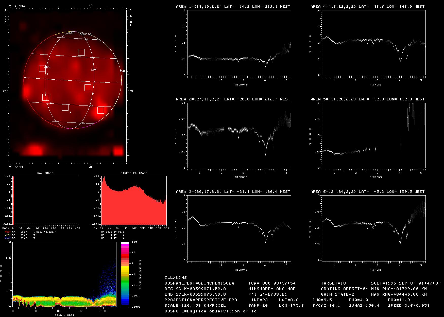Screen dimensions: 444x317
Task: Click the AREA 1 spectrum plot title
Action: pyautogui.click(x=233, y=7)
